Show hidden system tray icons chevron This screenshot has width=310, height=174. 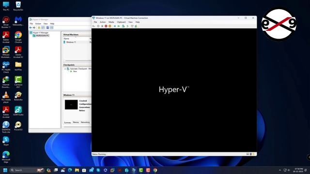pyautogui.click(x=280, y=170)
